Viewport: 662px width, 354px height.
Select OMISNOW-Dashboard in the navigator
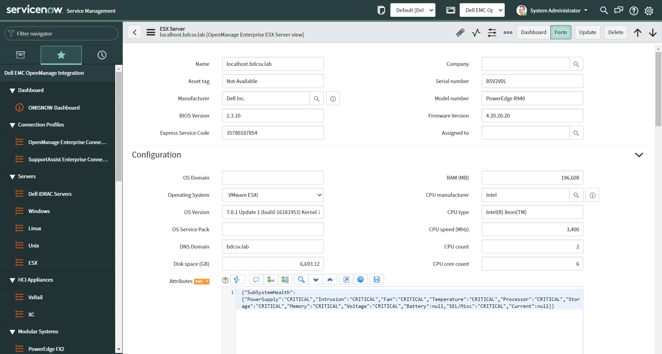[x=53, y=108]
